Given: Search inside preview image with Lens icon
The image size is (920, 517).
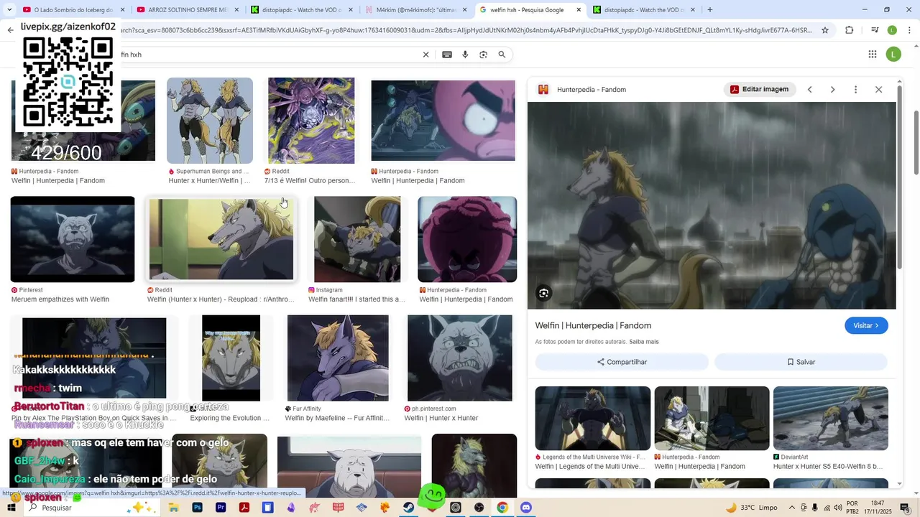Looking at the screenshot, I should tap(543, 293).
